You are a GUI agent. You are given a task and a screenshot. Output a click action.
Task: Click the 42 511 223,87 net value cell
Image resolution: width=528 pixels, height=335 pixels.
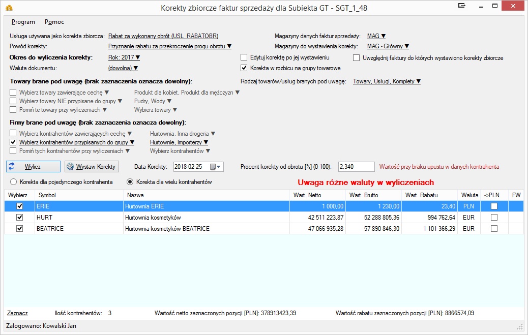click(x=317, y=218)
